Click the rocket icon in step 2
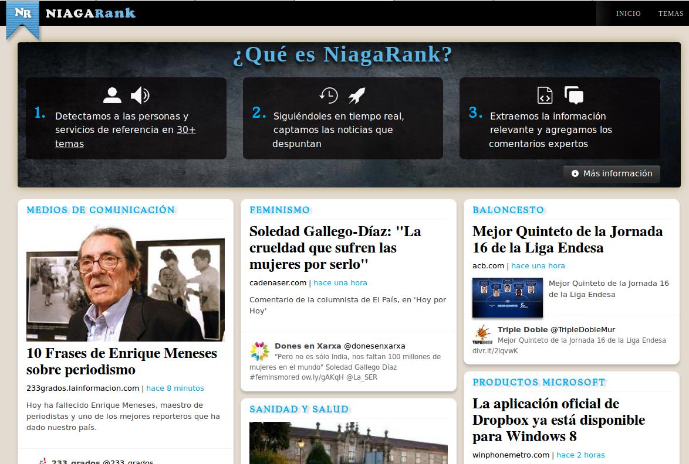689x464 pixels. point(357,95)
